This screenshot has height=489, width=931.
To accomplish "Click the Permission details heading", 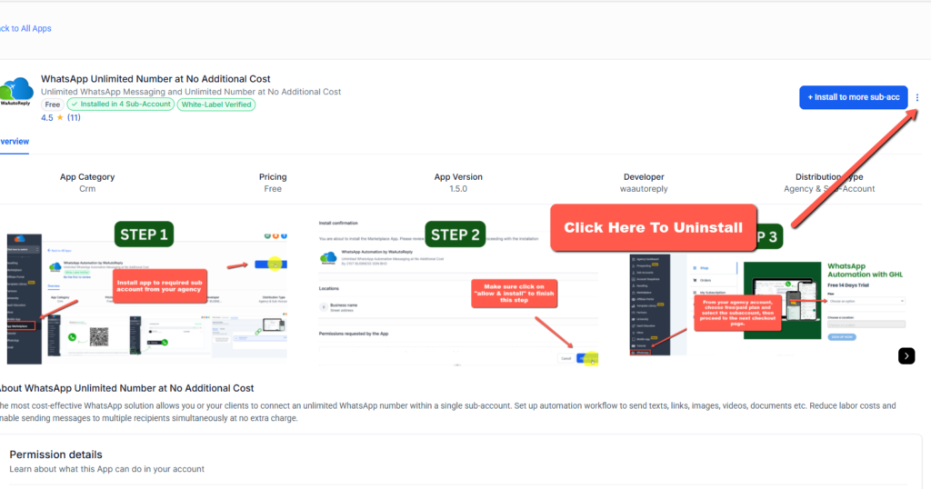I will coord(55,454).
